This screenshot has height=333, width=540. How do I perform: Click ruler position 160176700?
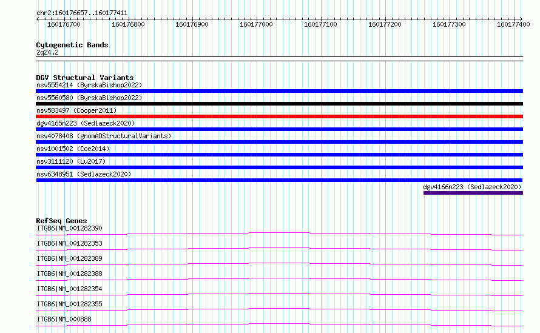[x=64, y=24]
